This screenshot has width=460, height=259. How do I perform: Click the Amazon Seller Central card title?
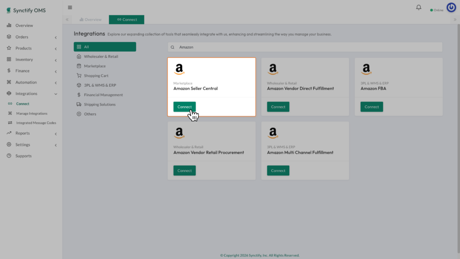195,89
